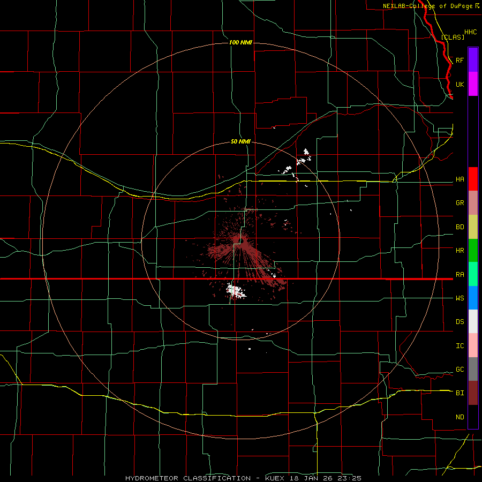Click the HR legend label
Image resolution: width=482 pixels, height=482 pixels.
coord(460,251)
